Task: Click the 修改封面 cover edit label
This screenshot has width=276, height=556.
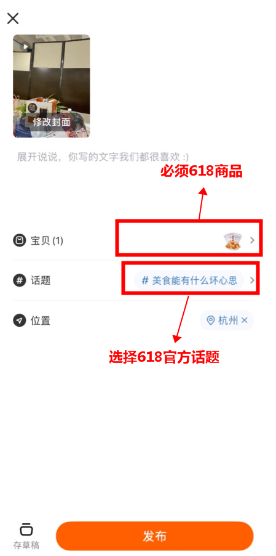Action: pos(52,122)
